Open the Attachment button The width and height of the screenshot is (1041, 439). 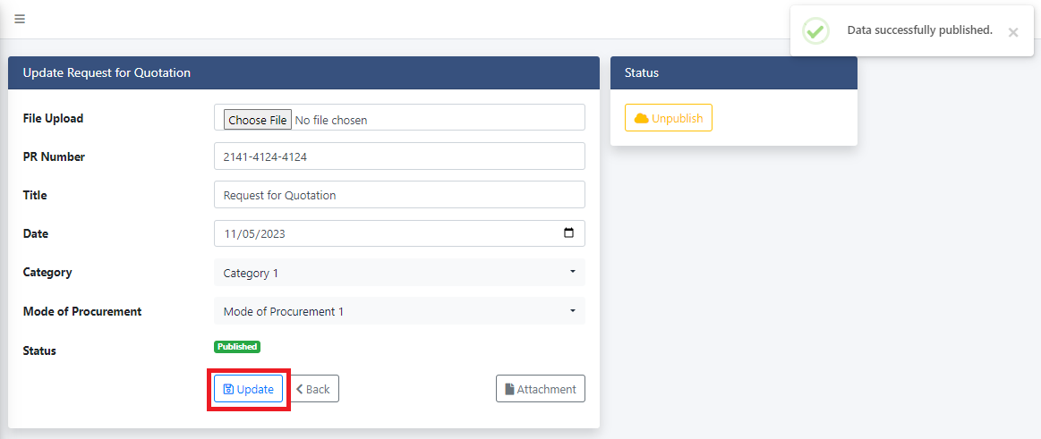click(x=541, y=389)
